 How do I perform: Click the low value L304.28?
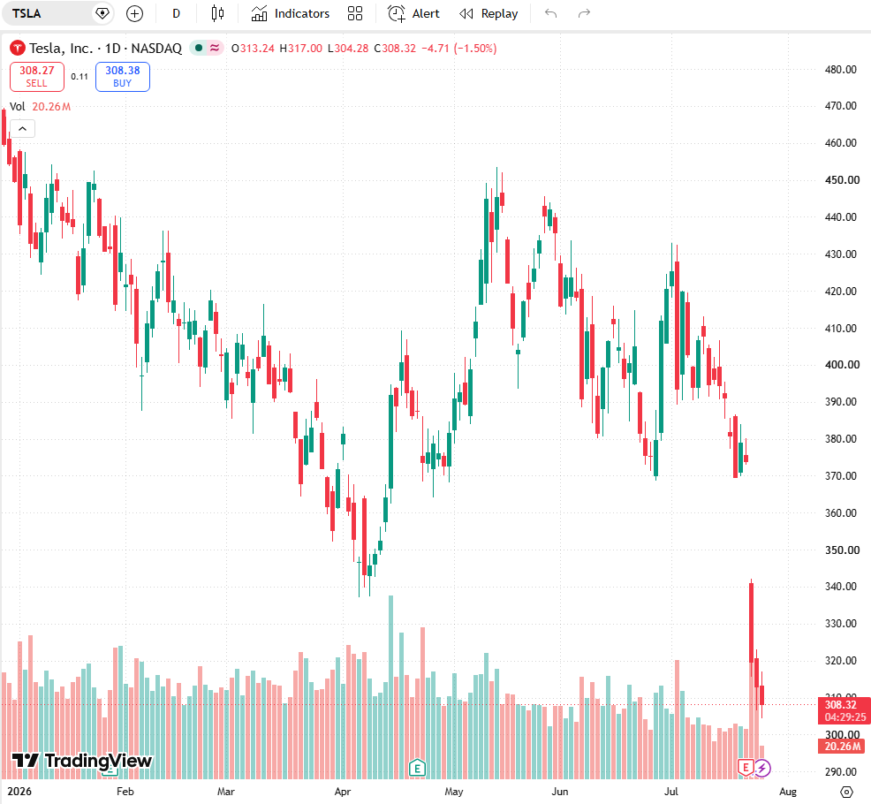coord(348,49)
